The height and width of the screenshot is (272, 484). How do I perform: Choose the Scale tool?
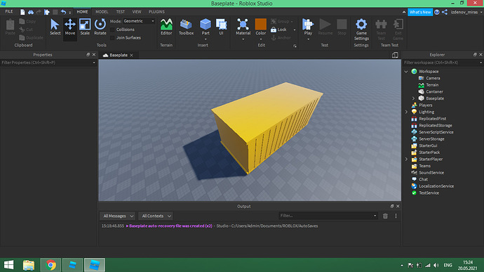pos(85,27)
